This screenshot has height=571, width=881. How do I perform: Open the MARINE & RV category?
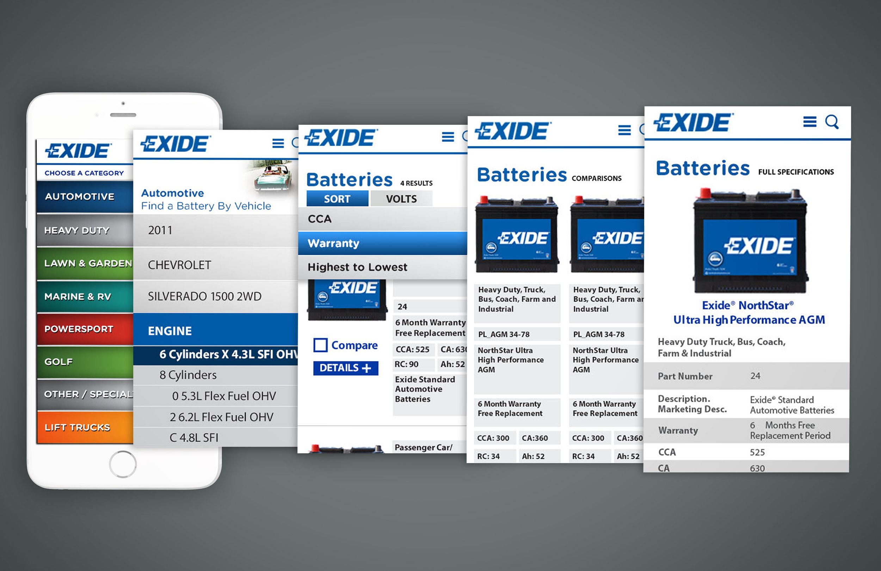tap(85, 296)
